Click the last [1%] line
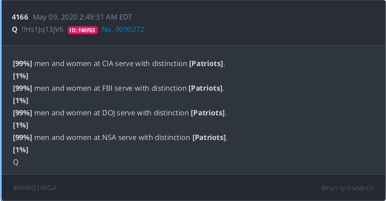The width and height of the screenshot is (386, 201). pos(20,150)
